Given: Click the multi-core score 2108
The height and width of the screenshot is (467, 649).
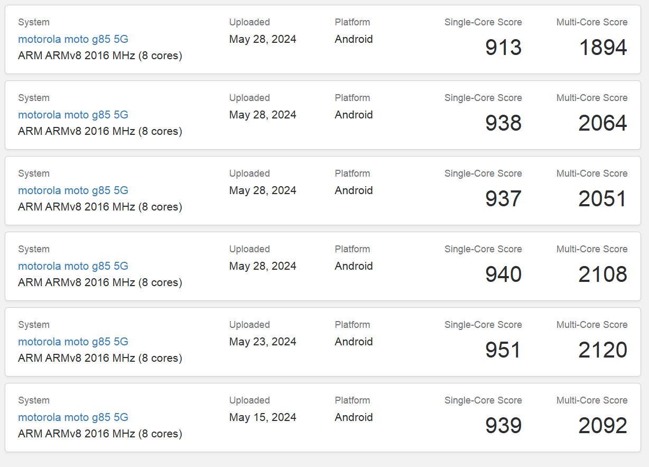Looking at the screenshot, I should click(602, 274).
